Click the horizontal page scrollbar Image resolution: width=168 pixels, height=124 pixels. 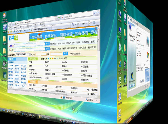point(38,91)
